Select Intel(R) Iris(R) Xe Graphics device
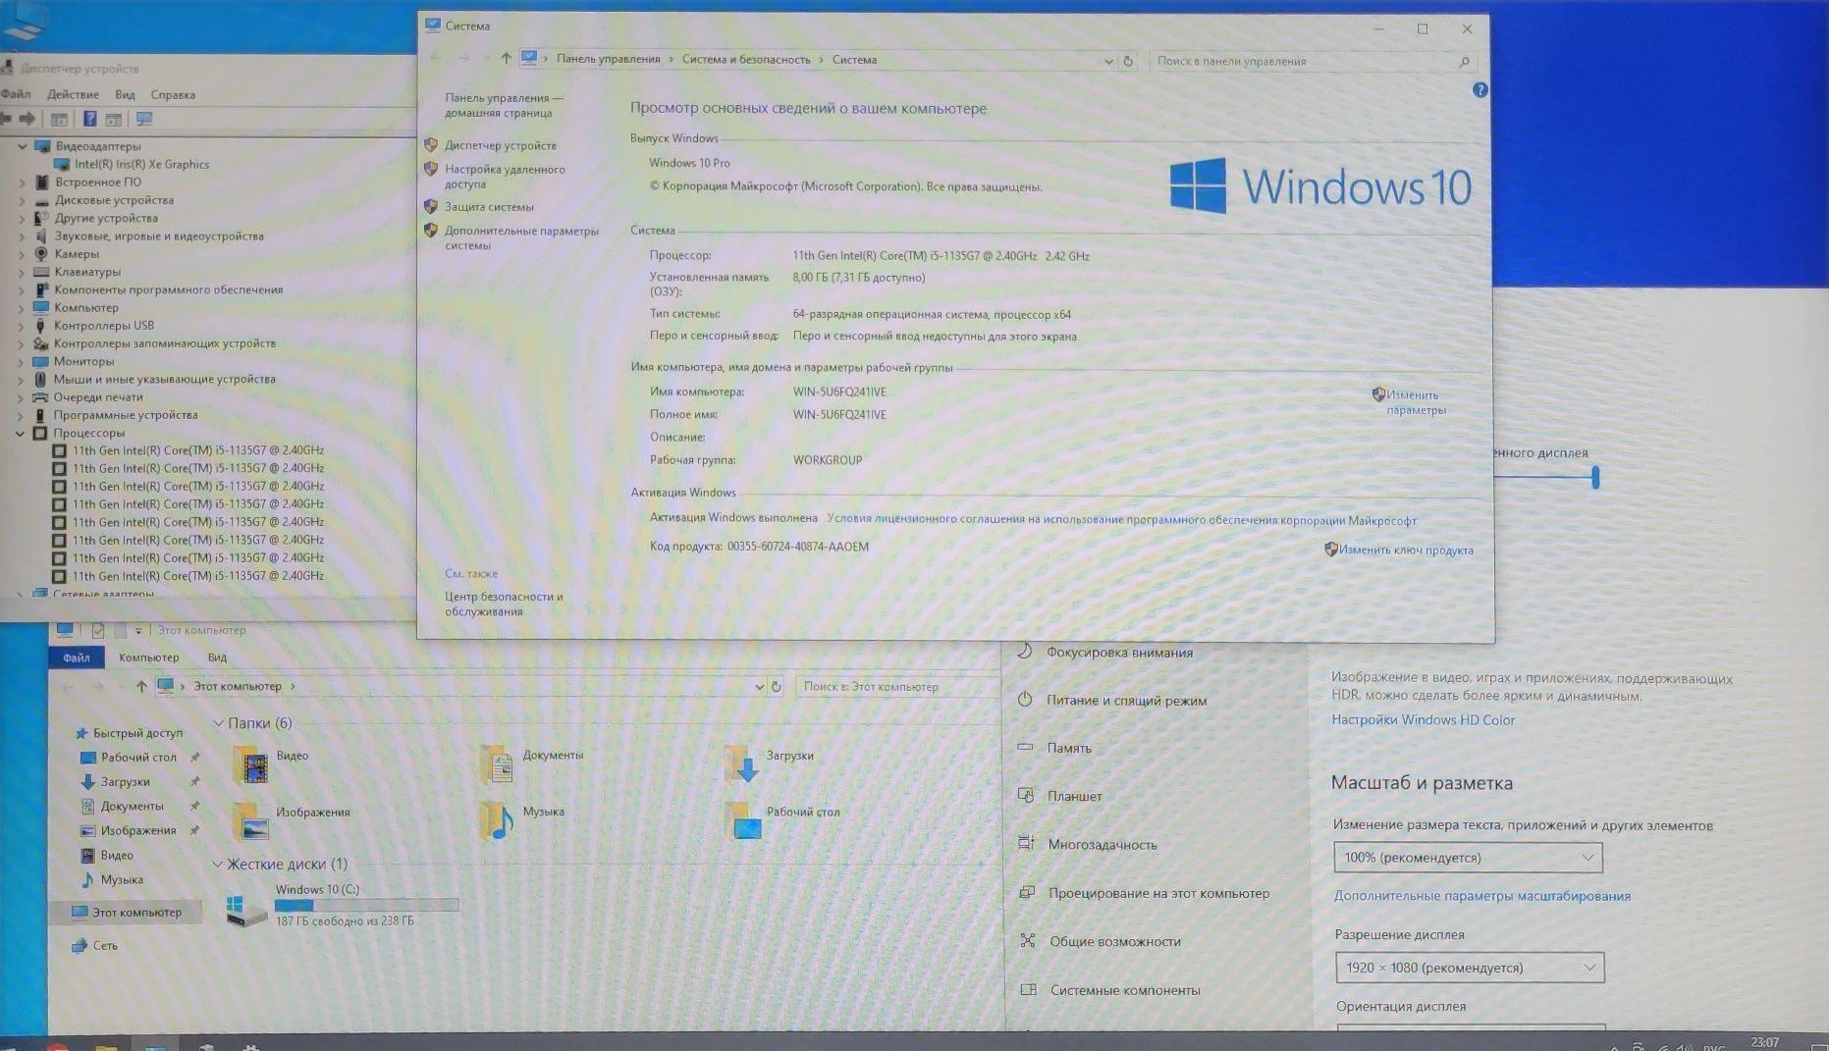1829x1051 pixels. coord(141,164)
